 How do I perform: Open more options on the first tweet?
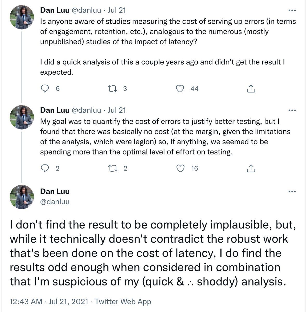coord(292,11)
